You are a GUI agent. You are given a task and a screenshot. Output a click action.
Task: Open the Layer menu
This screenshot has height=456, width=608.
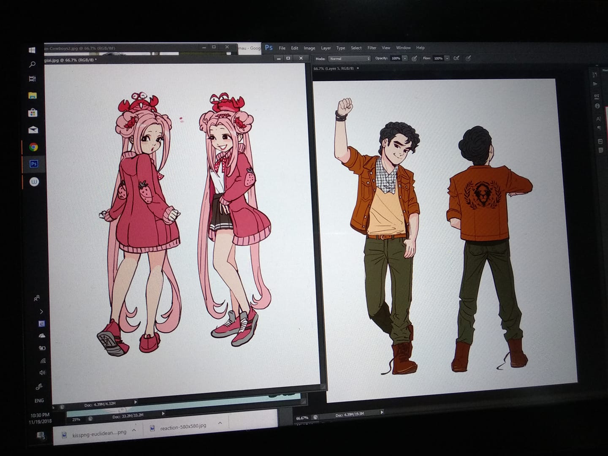pyautogui.click(x=326, y=48)
